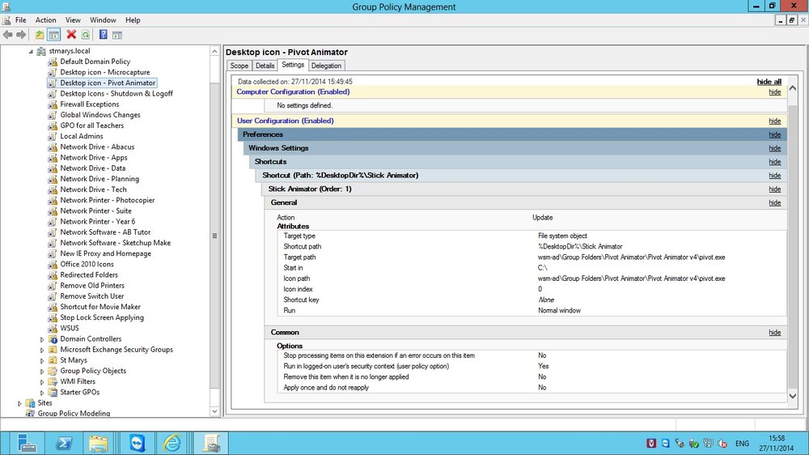Expand the St Marys OU node
Image resolution: width=809 pixels, height=455 pixels.
click(42, 360)
